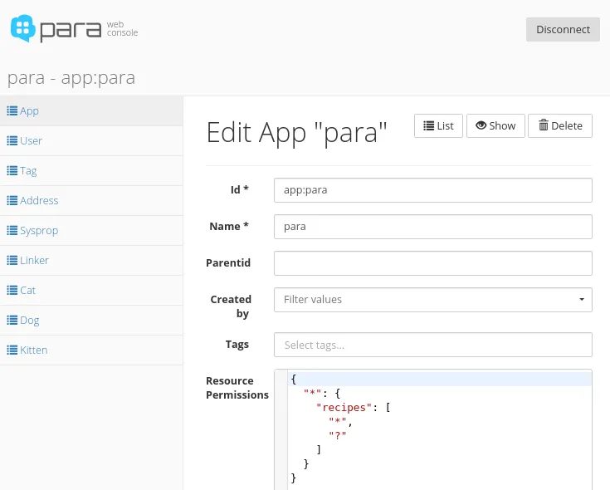Click the list icon beside Tag
Screen dimensions: 610x490
pos(12,171)
